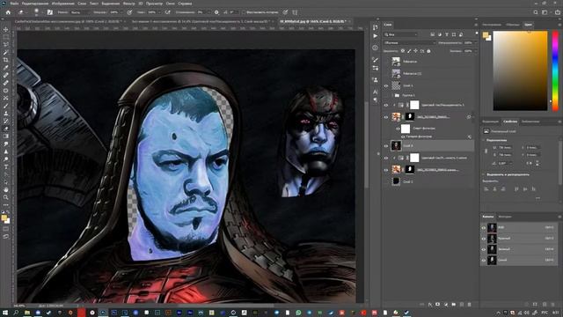Enable the Восстановить историю checkbox
The image size is (563, 317).
[244, 12]
